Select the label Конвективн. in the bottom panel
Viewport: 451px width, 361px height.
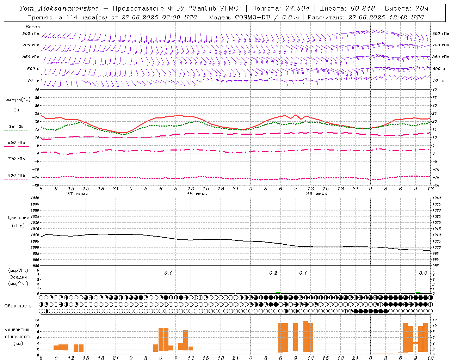coord(18,330)
